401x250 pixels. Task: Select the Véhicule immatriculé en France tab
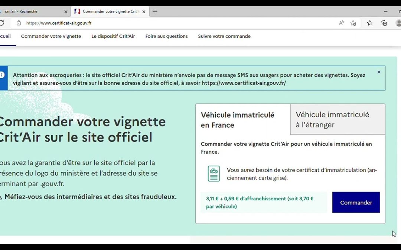pyautogui.click(x=243, y=120)
